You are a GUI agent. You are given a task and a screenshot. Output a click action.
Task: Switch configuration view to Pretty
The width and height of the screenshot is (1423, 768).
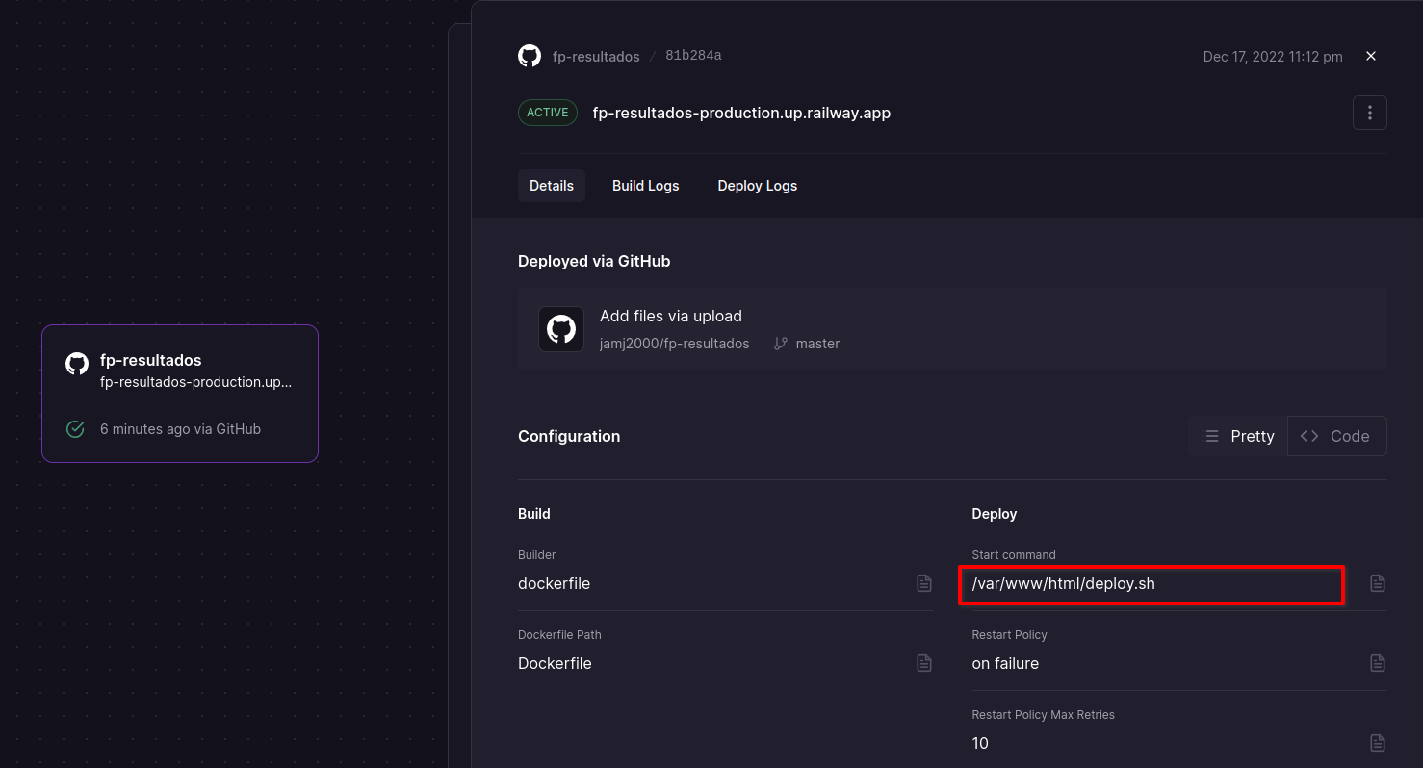coord(1238,436)
